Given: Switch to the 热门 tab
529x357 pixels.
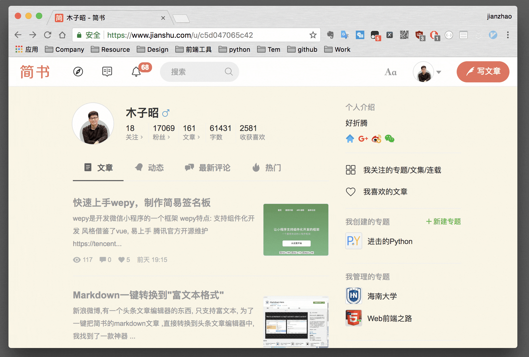Looking at the screenshot, I should click(267, 168).
